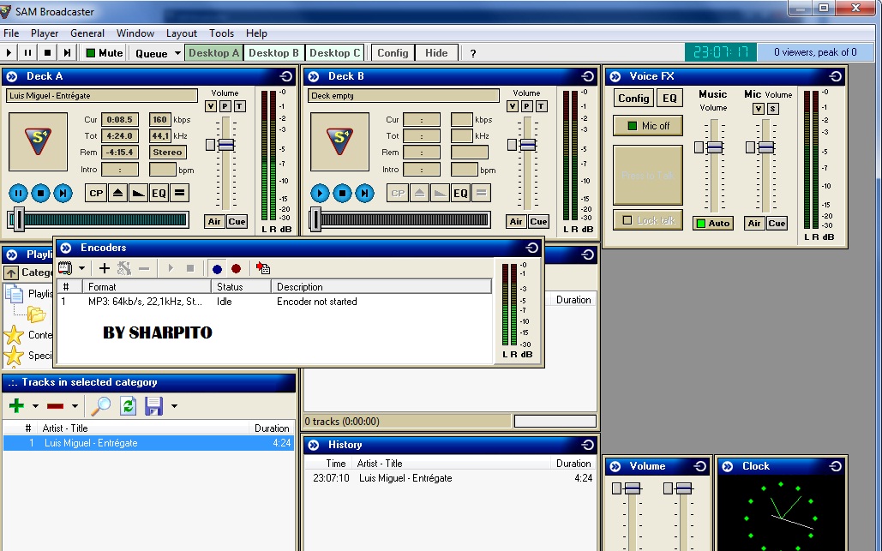Click Deck B volume slider handle
This screenshot has height=551, width=882.
click(x=528, y=145)
